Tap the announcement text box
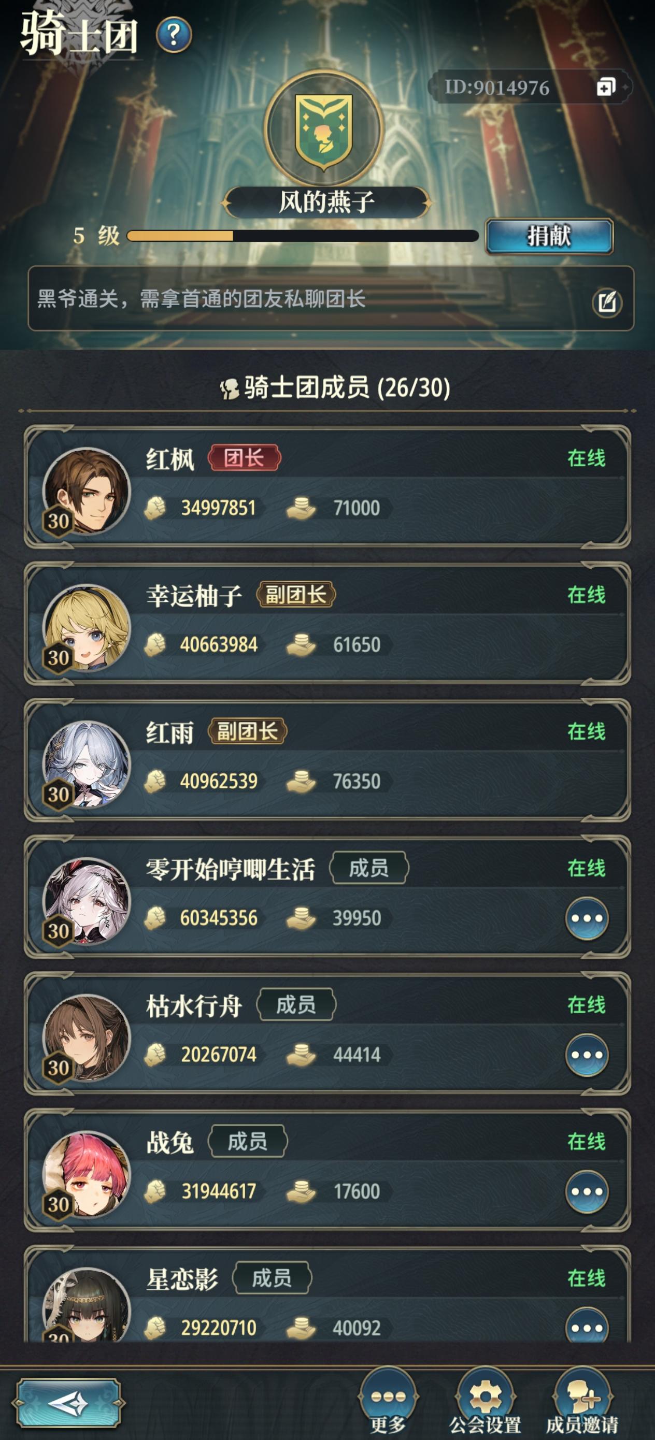655x1440 pixels. point(331,298)
